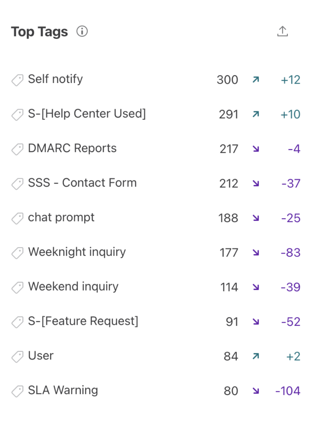Open the Weeknight inquiry tag
This screenshot has height=427, width=331.
click(77, 252)
